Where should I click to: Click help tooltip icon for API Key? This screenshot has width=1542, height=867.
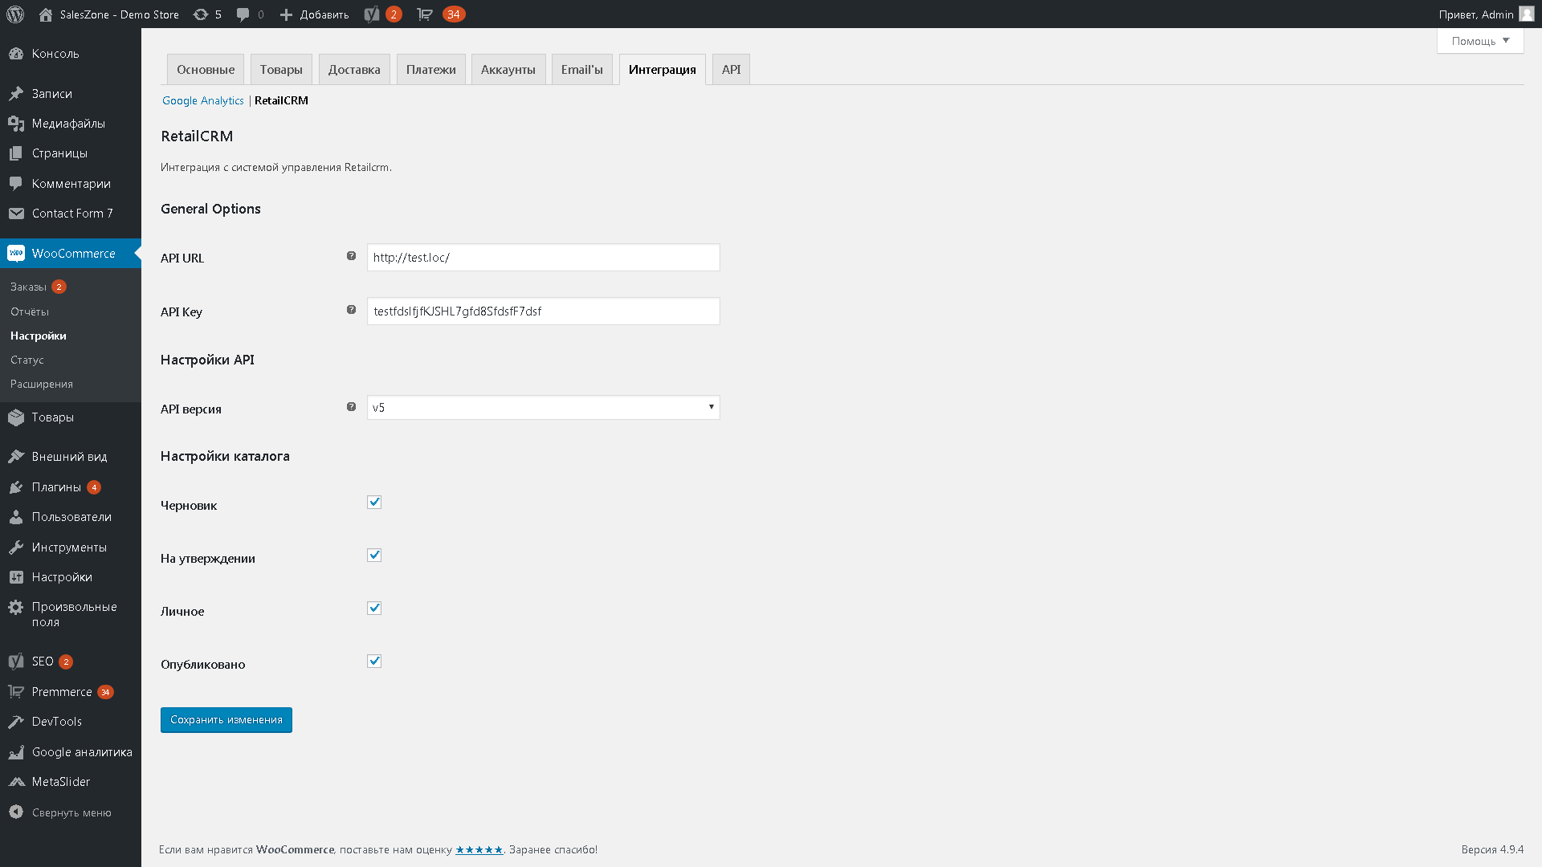(x=351, y=310)
